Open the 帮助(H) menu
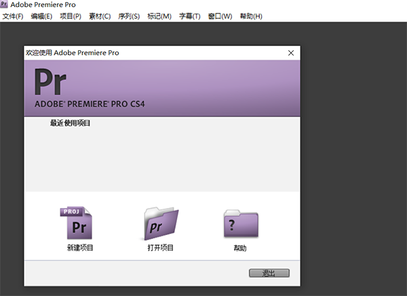 [x=251, y=16]
